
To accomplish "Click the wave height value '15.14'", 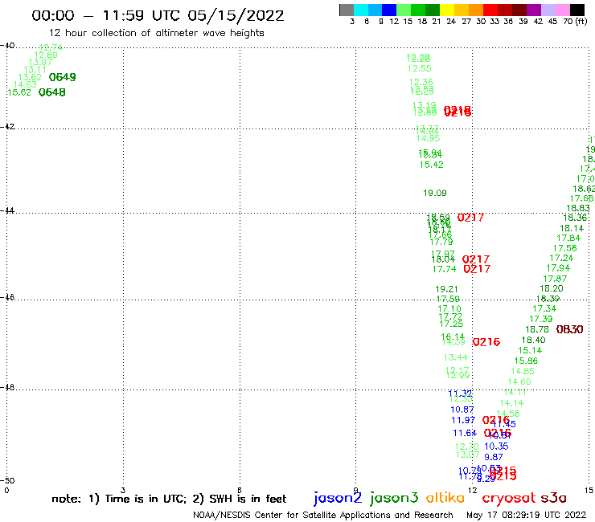I will pos(530,351).
